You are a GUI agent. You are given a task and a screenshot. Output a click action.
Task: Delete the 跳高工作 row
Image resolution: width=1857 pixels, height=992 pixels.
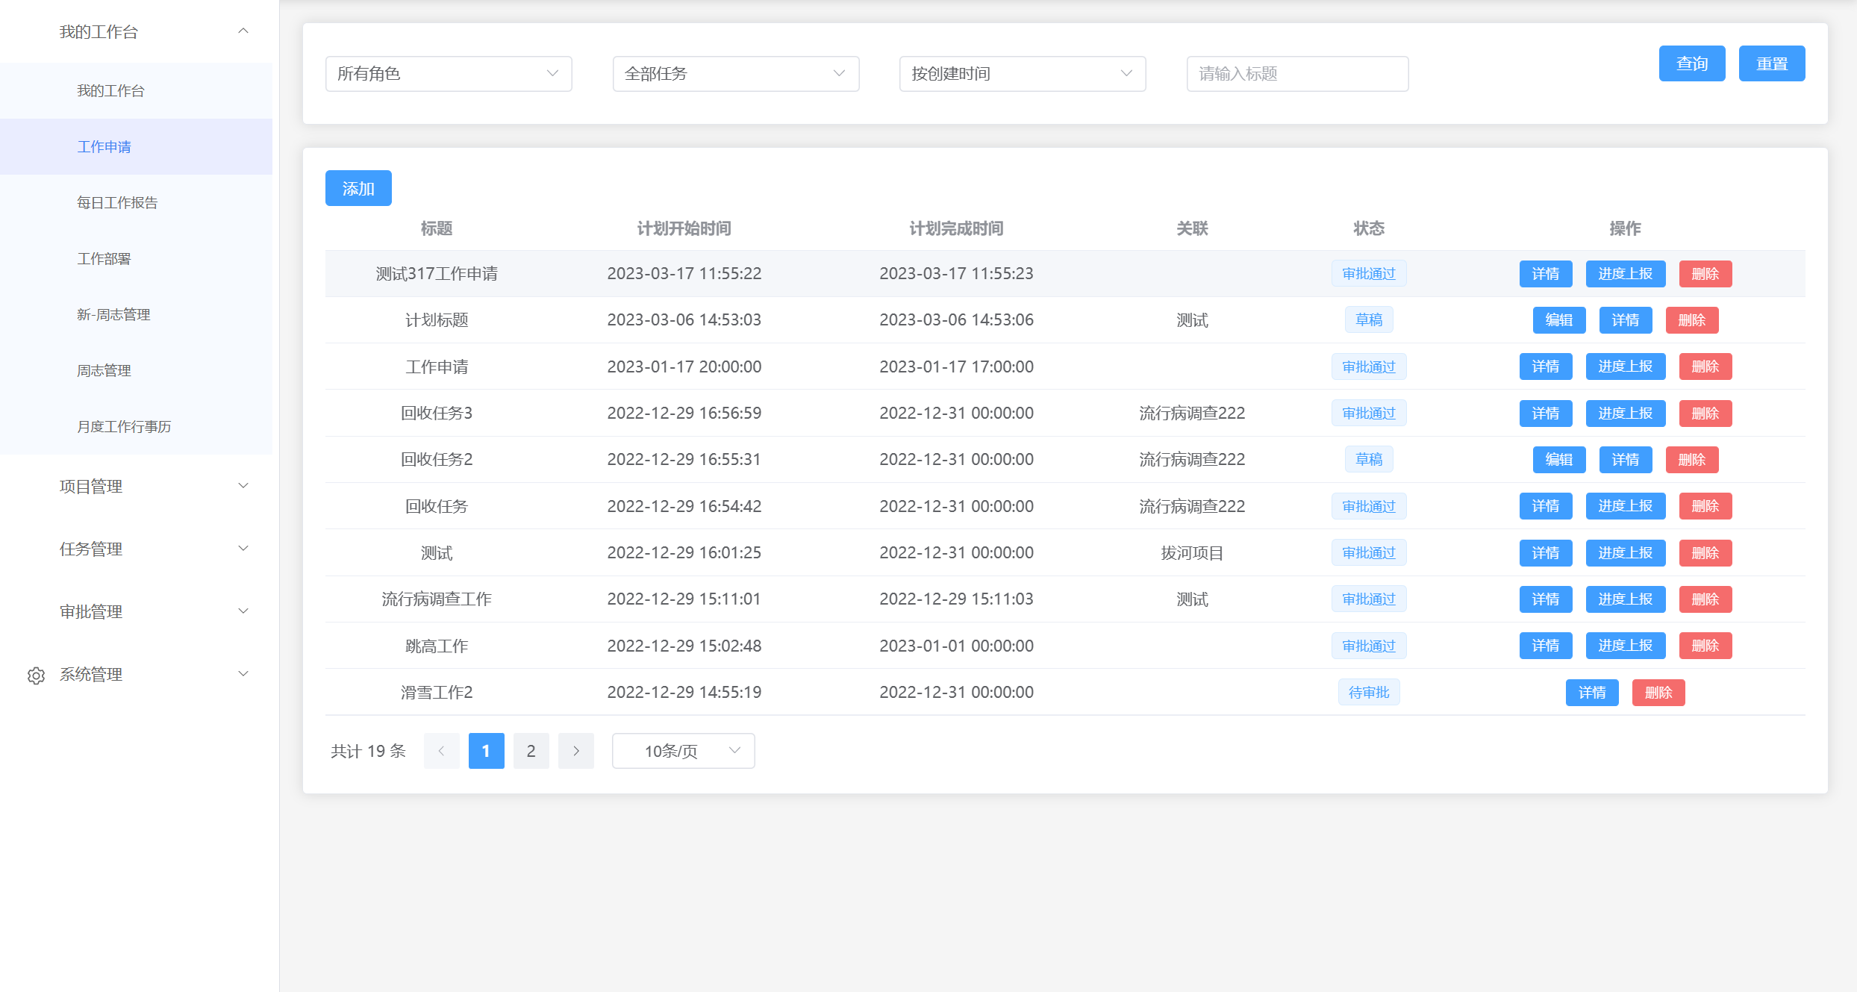coord(1705,646)
